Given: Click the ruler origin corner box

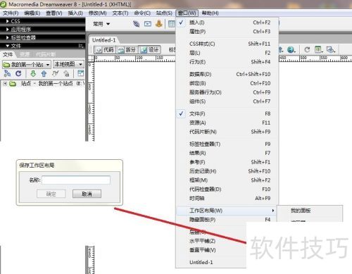Looking at the screenshot, I should click(91, 58).
